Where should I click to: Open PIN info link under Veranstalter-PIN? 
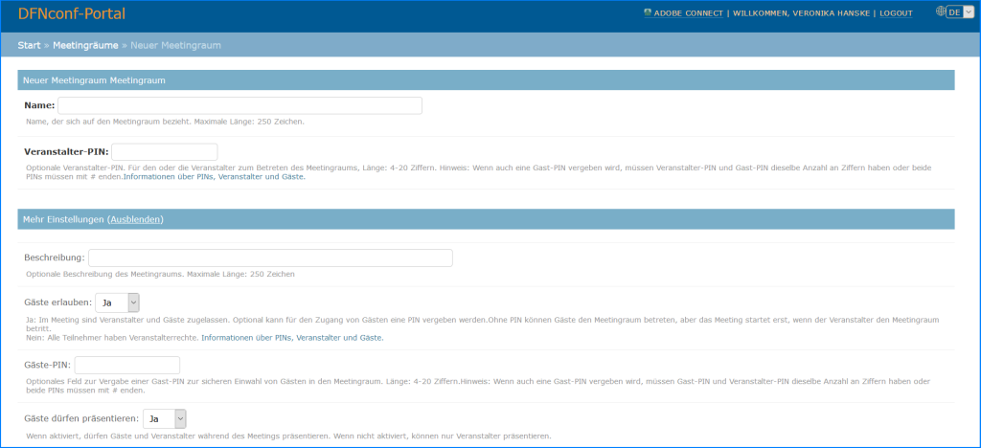215,177
